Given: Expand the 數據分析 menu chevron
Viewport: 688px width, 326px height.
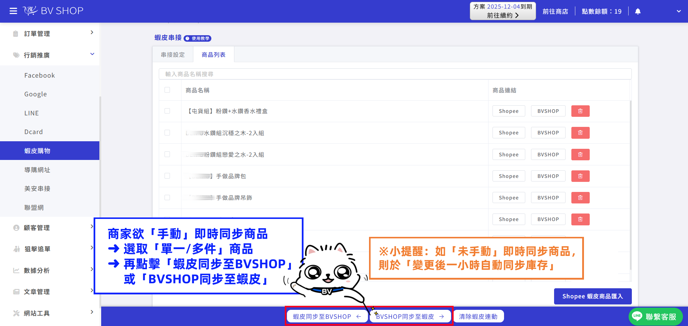Looking at the screenshot, I should tap(92, 269).
